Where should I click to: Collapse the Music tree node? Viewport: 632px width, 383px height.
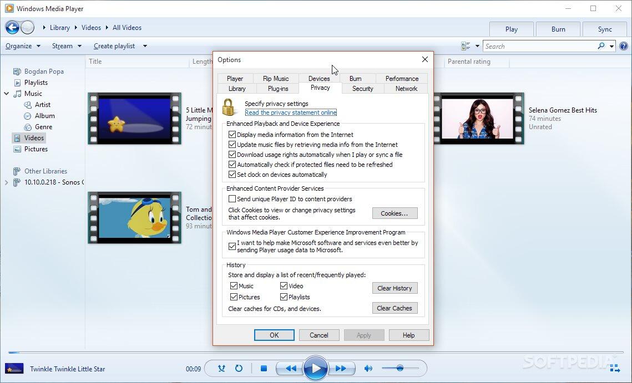tap(7, 94)
